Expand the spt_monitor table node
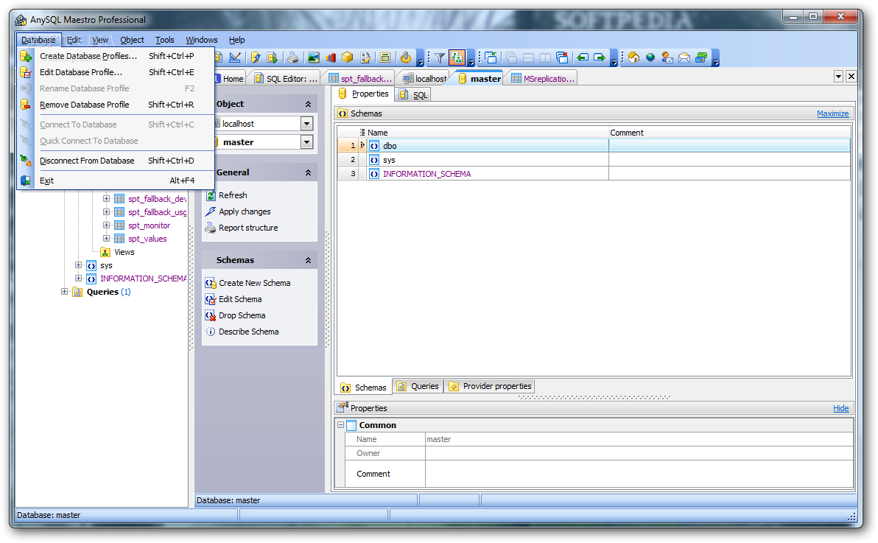Viewport: 878px width, 543px height. tap(106, 225)
